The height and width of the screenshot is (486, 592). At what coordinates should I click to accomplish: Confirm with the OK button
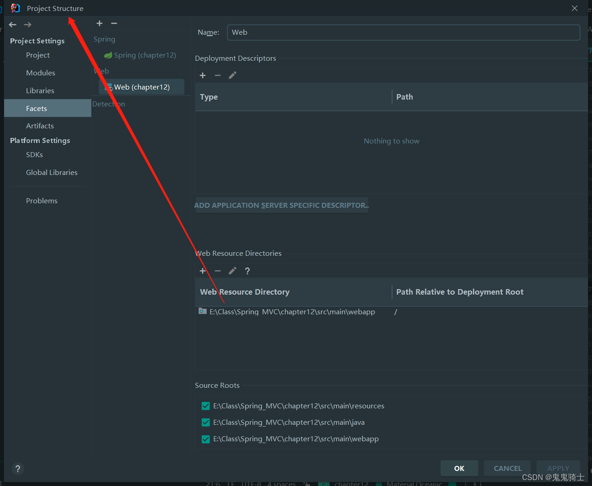click(459, 469)
